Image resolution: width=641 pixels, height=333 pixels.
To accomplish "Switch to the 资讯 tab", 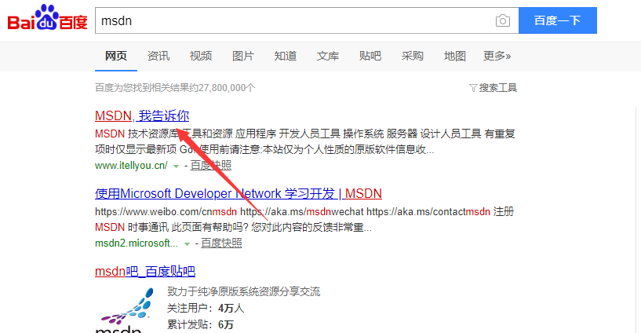I will click(x=158, y=56).
